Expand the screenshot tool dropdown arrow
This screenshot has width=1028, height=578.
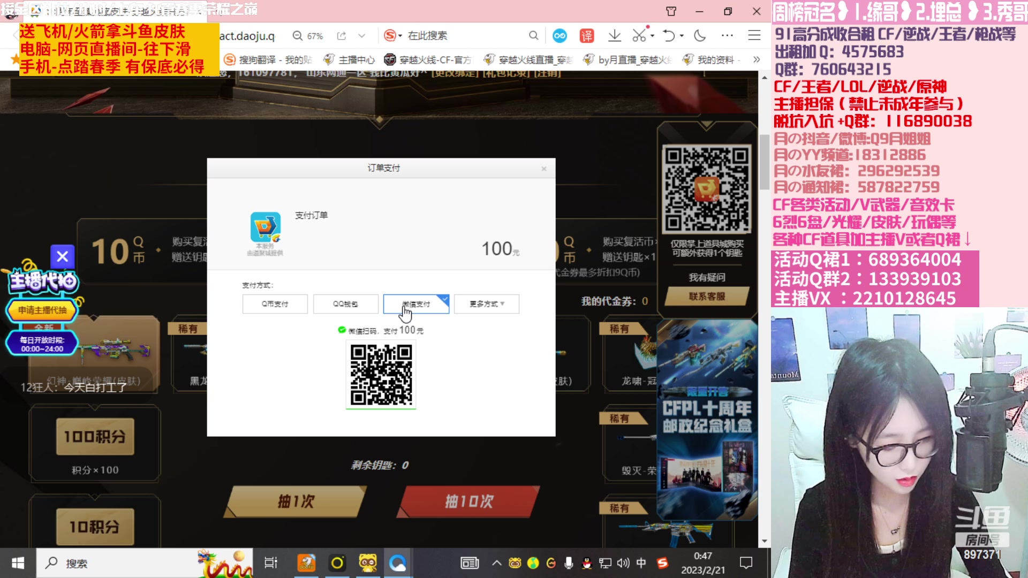652,36
